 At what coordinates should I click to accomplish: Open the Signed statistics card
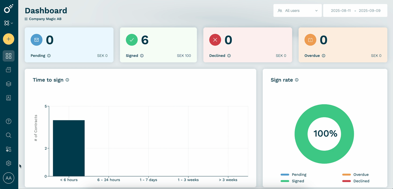158,45
